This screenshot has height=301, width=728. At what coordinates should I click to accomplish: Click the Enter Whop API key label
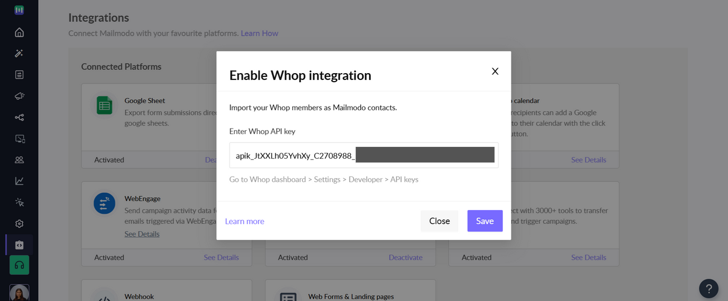click(x=262, y=131)
